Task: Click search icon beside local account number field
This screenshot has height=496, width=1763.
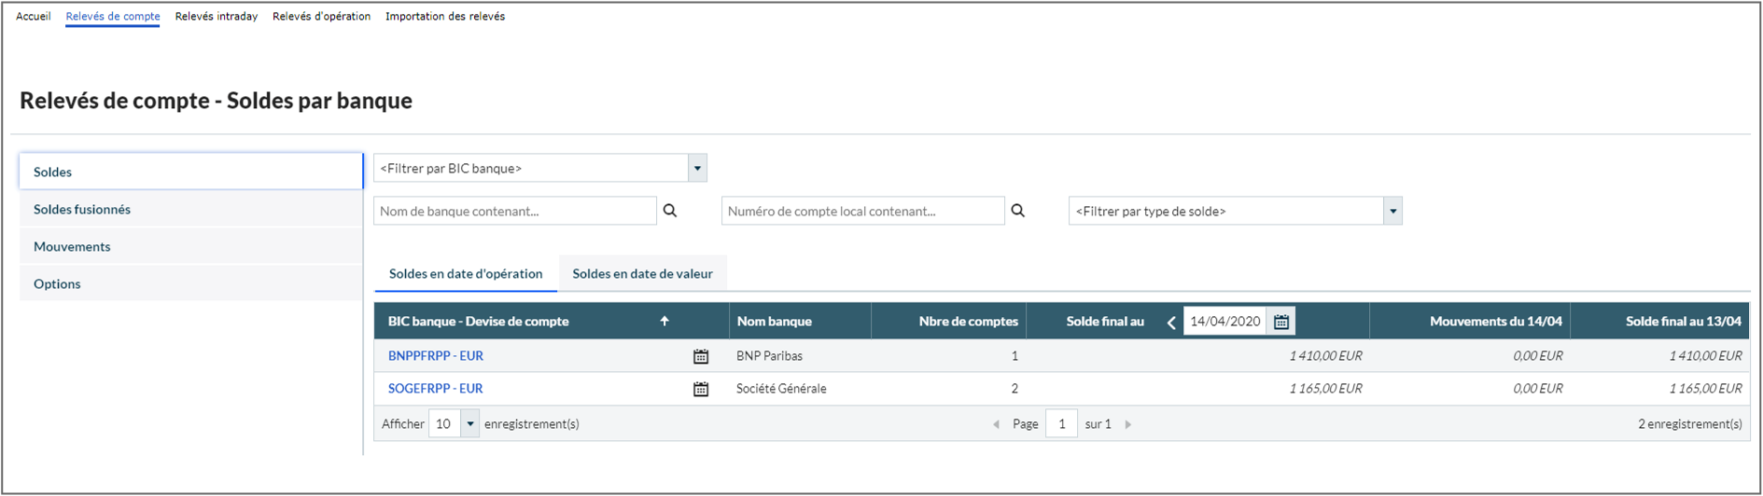Action: click(x=1018, y=211)
